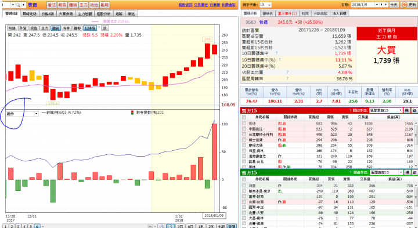
Task: Open the 交易屬性 link
Action: 201,5
